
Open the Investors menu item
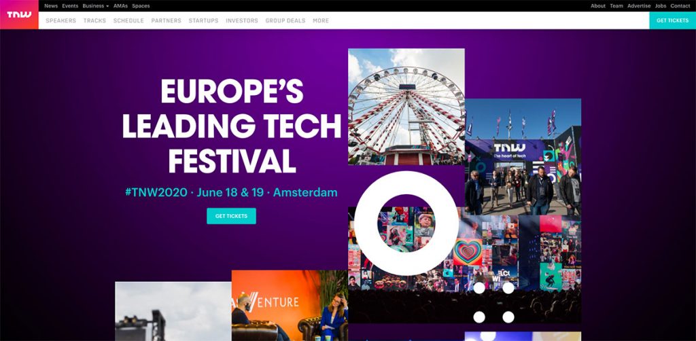pyautogui.click(x=242, y=20)
